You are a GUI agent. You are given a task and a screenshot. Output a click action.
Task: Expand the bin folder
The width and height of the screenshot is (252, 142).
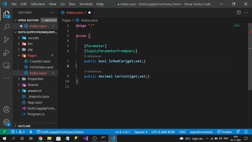[19, 44]
